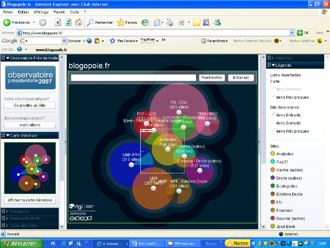The image size is (330, 248).
Task: Open the Favoris menu
Action: pyautogui.click(x=59, y=12)
